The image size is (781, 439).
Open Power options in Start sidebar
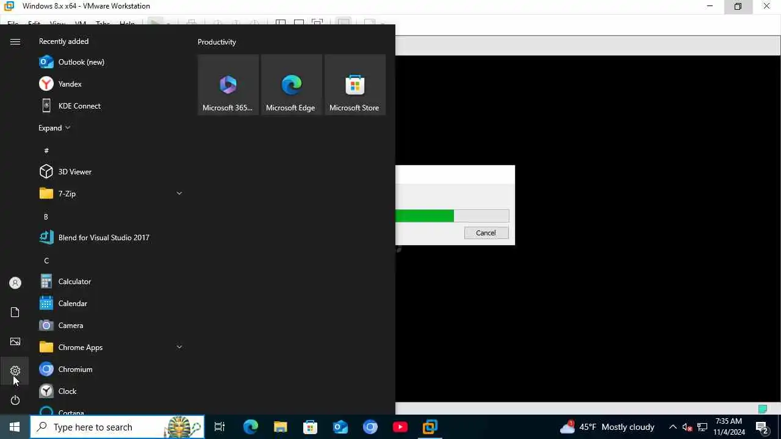pyautogui.click(x=15, y=400)
